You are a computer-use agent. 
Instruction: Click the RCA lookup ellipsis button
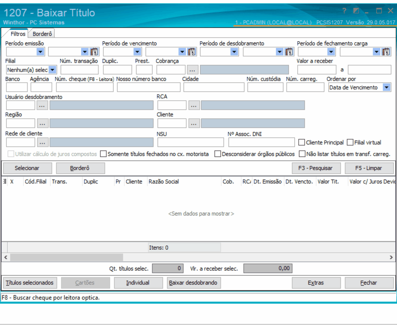tap(194, 105)
